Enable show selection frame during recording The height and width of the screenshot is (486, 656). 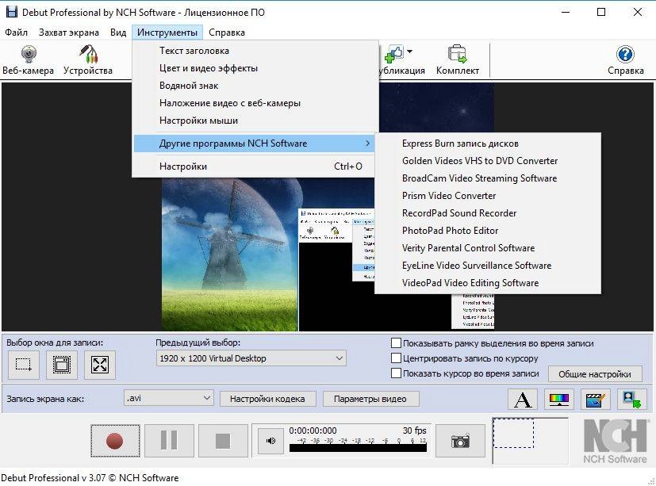396,343
